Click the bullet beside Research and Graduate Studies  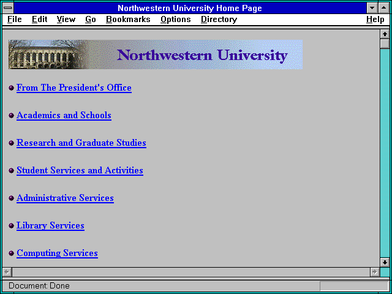tap(11, 143)
